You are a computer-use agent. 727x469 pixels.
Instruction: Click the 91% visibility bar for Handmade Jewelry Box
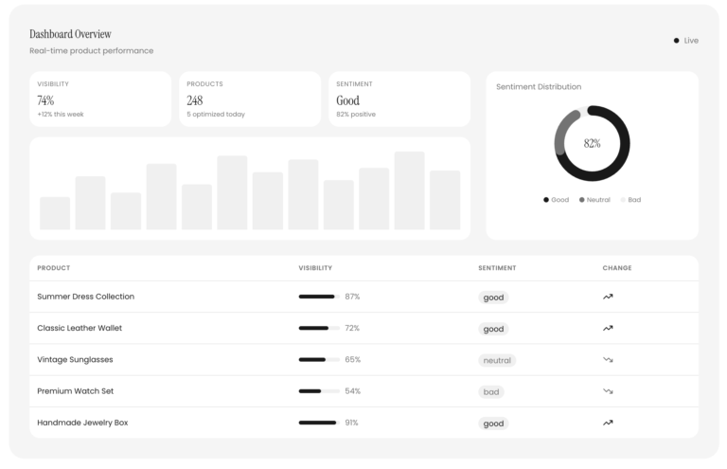pyautogui.click(x=319, y=423)
